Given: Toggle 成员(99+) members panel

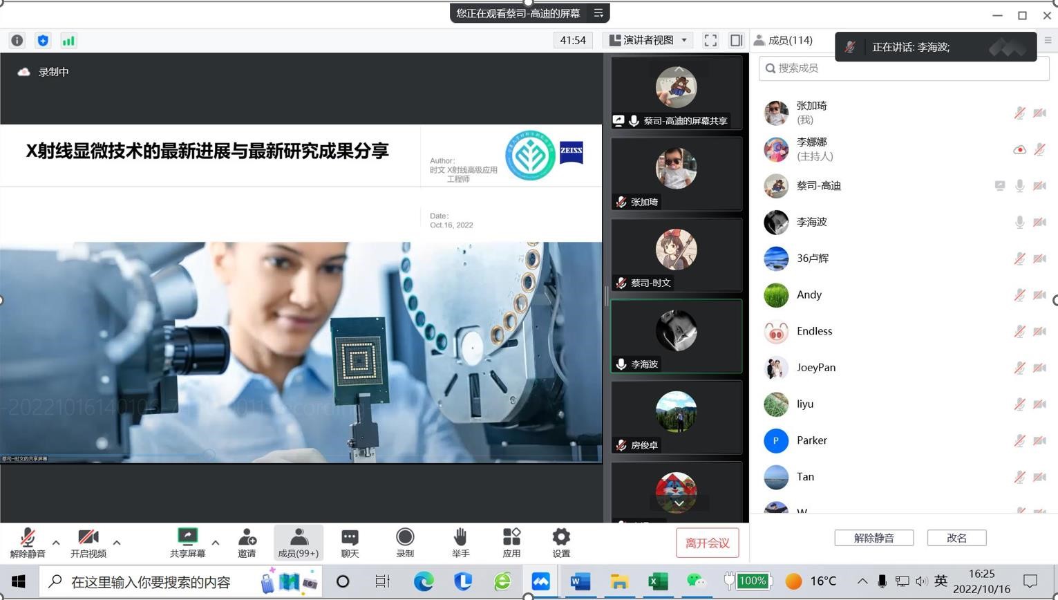Looking at the screenshot, I should click(x=298, y=543).
